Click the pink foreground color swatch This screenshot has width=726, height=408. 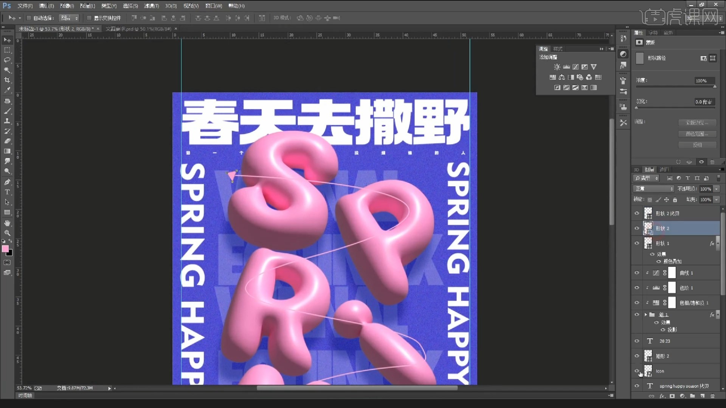coord(5,249)
